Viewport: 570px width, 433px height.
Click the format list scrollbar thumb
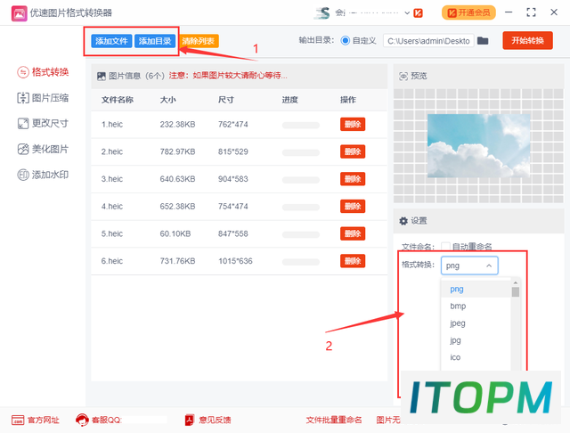click(516, 292)
